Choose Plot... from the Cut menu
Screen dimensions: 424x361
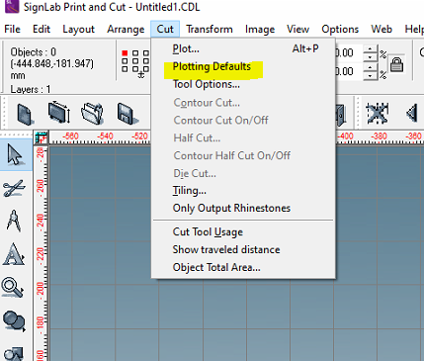click(x=244, y=48)
